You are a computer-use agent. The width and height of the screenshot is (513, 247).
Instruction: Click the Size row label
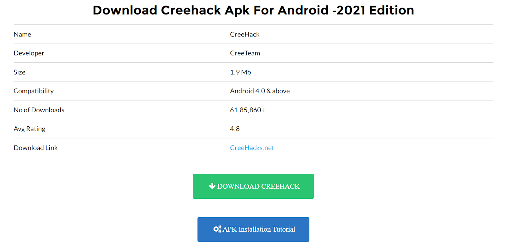(x=20, y=72)
